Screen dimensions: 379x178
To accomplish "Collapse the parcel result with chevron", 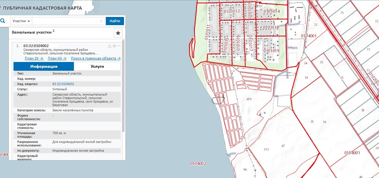I will coord(119,46).
